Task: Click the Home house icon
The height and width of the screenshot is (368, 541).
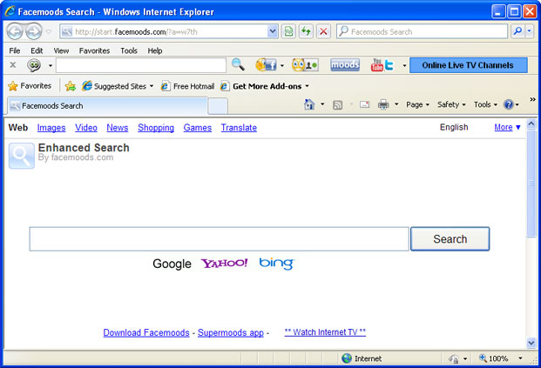Action: click(x=309, y=104)
